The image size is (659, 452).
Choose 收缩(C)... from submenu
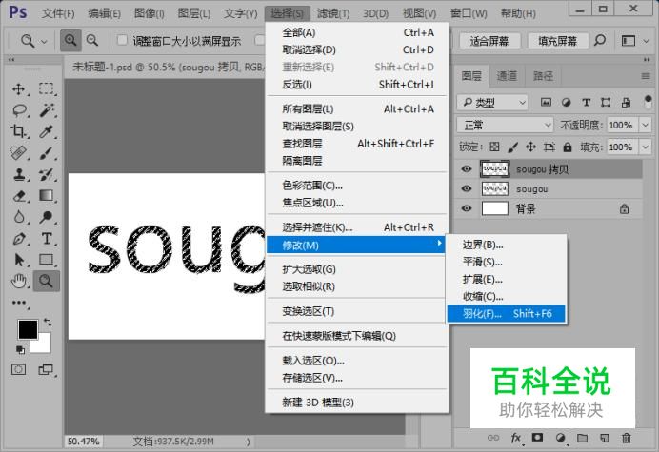[507, 296]
